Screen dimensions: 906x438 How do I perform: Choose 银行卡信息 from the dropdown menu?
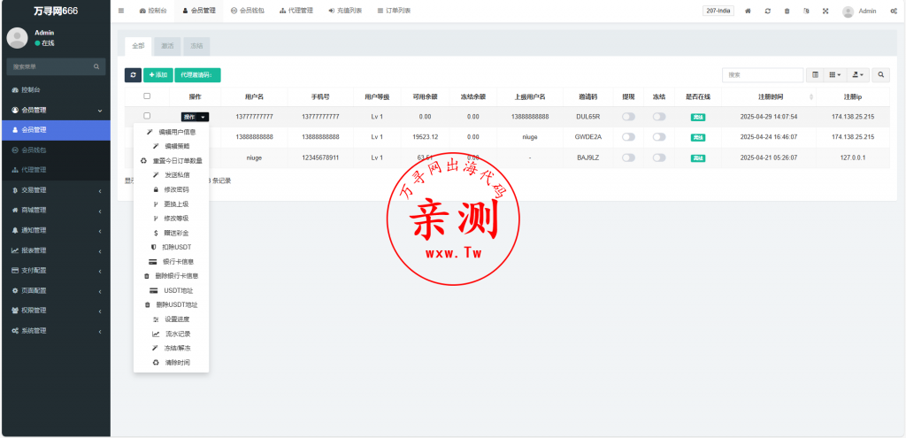click(171, 262)
